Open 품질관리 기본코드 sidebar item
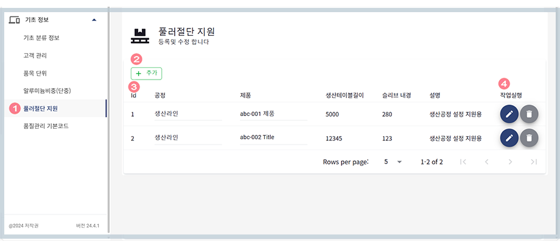Screen dimensions: 560x243 (x=46, y=126)
